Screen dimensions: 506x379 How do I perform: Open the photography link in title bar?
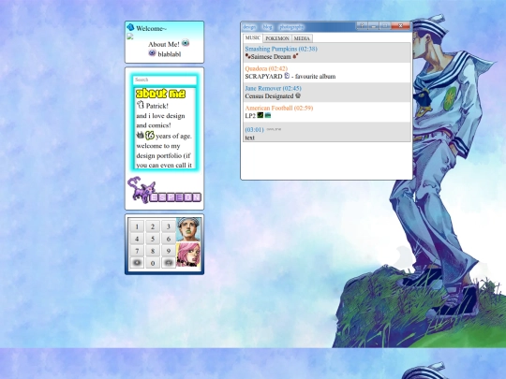[291, 27]
